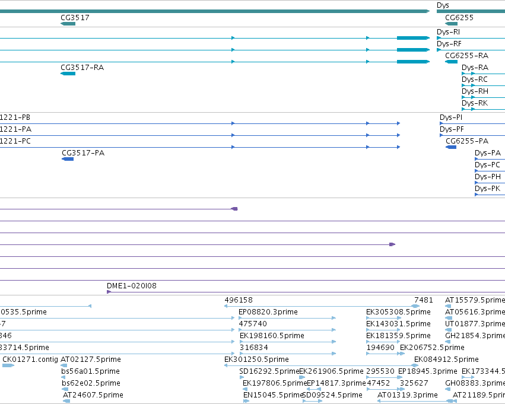Select the bs56a01.5prime EST label

click(x=91, y=372)
